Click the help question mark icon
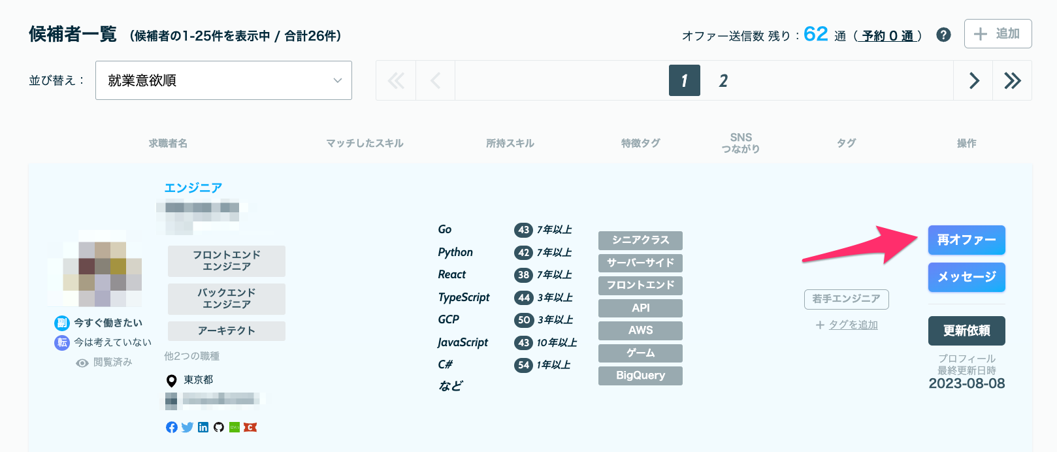This screenshot has width=1057, height=452. click(x=943, y=35)
